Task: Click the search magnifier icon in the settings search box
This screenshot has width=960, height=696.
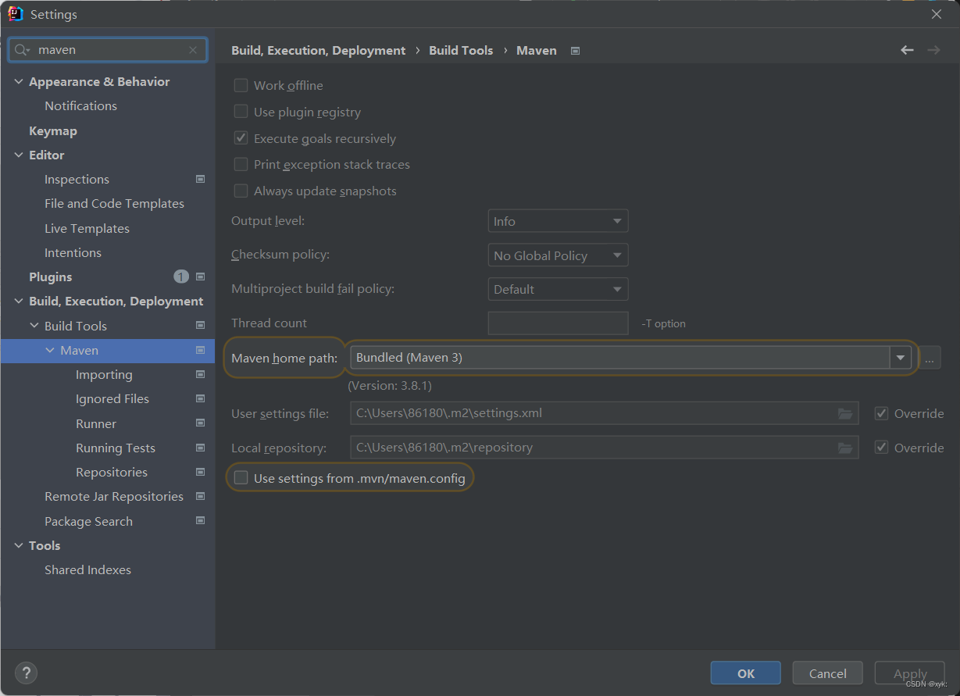Action: point(22,50)
